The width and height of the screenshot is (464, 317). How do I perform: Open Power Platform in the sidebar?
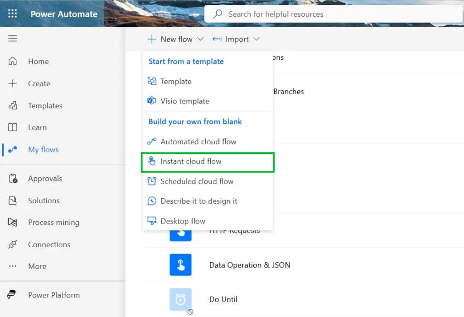(x=54, y=295)
